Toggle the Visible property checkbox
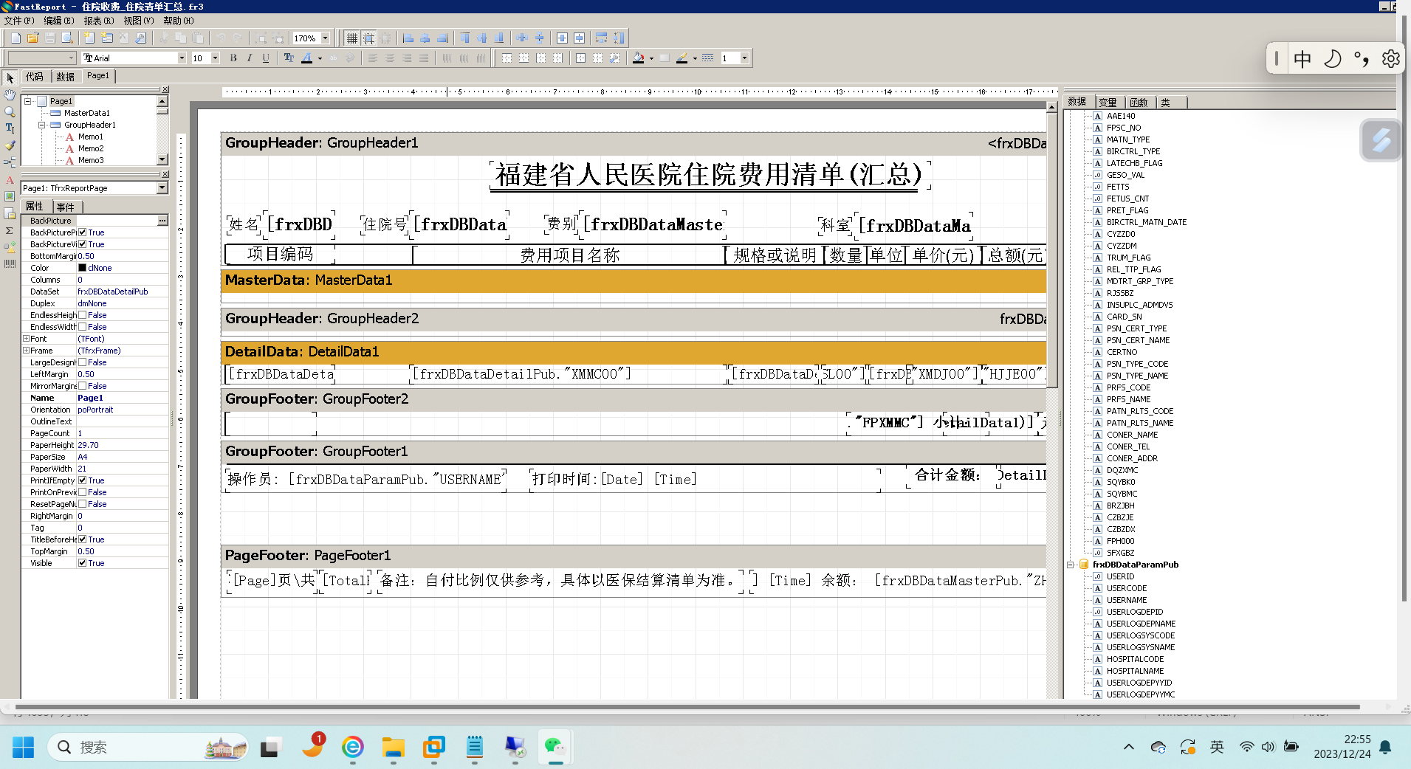 coord(83,563)
